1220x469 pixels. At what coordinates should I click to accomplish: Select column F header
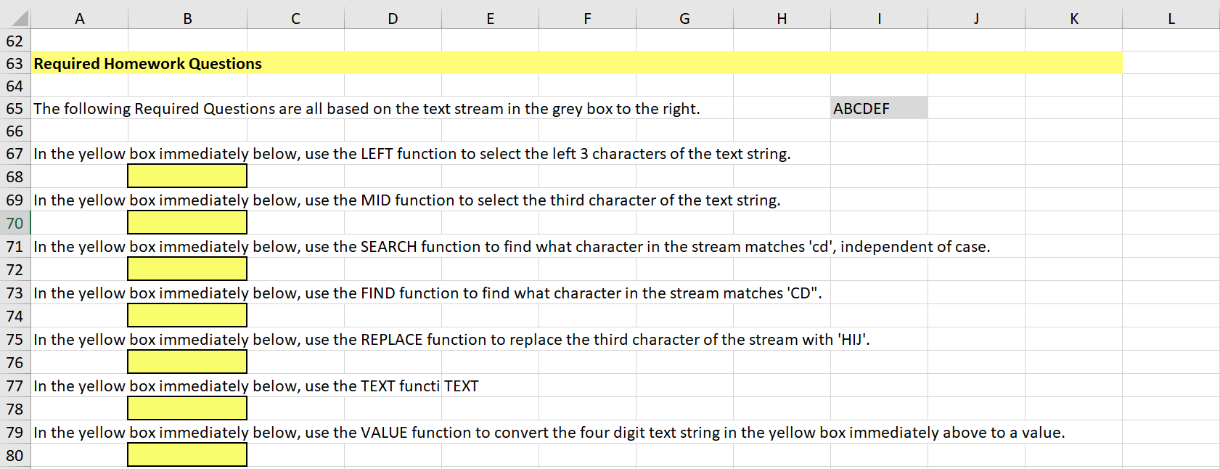tap(587, 18)
